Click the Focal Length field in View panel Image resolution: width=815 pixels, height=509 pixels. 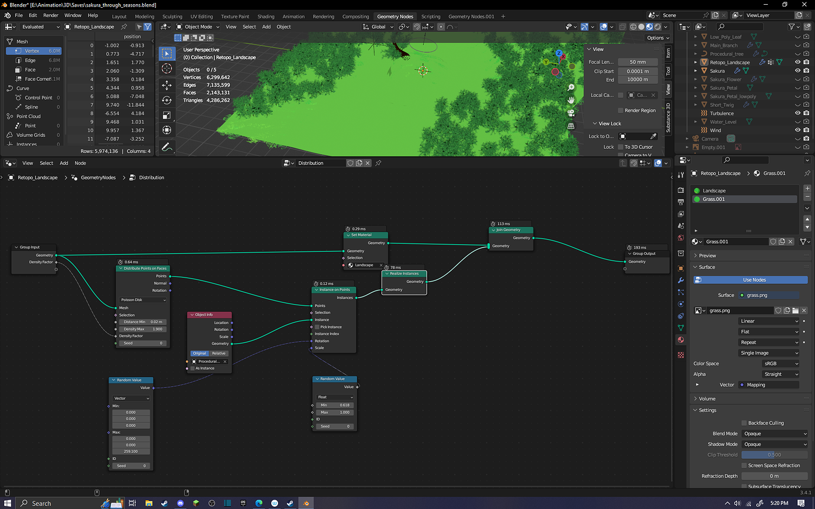pyautogui.click(x=637, y=62)
